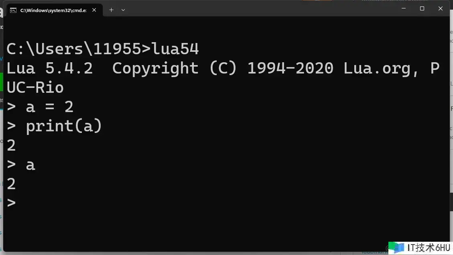Click the "UC-Rio" wrapped text line
Viewport: 453px width, 255px height.
pos(35,88)
